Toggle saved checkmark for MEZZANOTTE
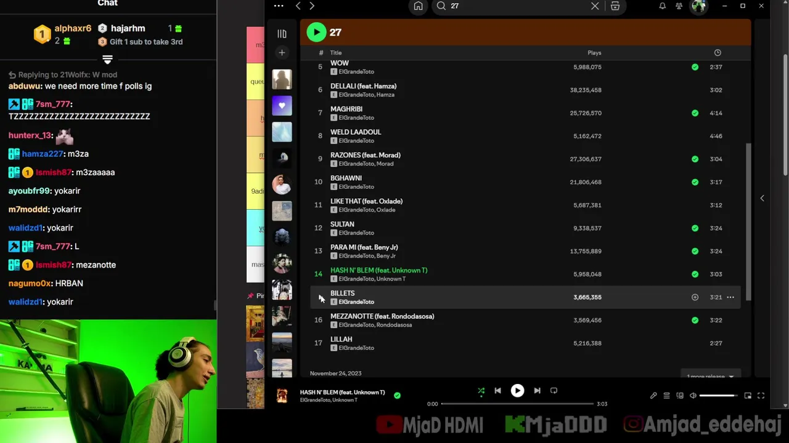 695,321
